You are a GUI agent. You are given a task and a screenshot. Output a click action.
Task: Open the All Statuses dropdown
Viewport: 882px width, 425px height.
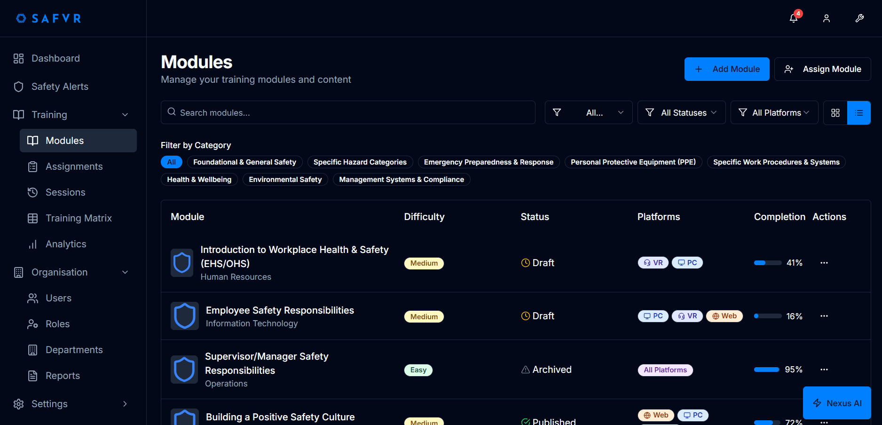pyautogui.click(x=682, y=113)
